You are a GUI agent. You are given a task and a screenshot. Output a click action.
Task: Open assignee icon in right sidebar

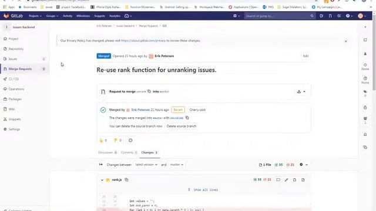click(x=365, y=54)
